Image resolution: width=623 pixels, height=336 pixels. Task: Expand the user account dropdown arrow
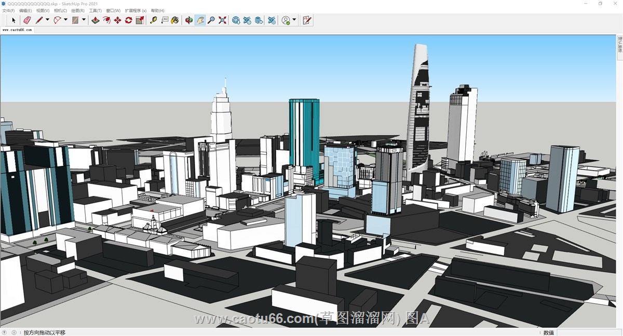coord(294,20)
